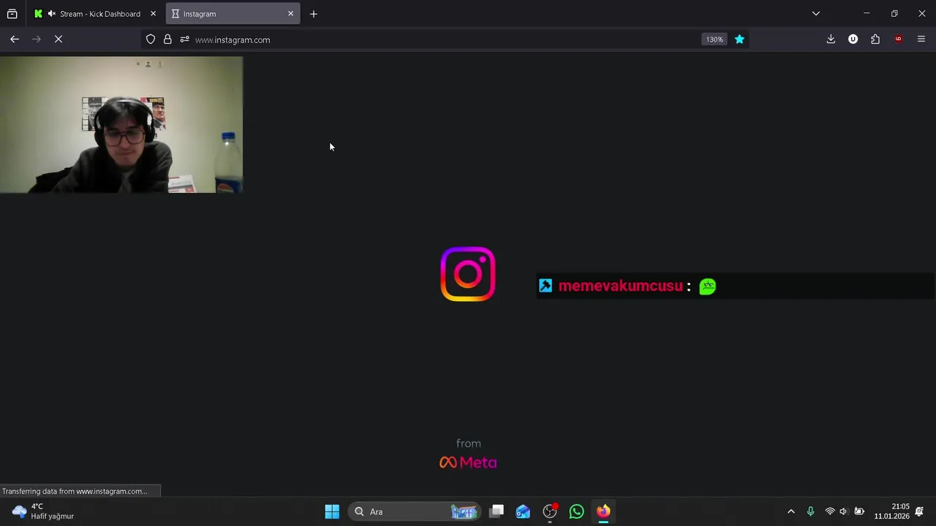Image resolution: width=936 pixels, height=526 pixels.
Task: Click the memevakumcusu chat username
Action: pyautogui.click(x=620, y=286)
